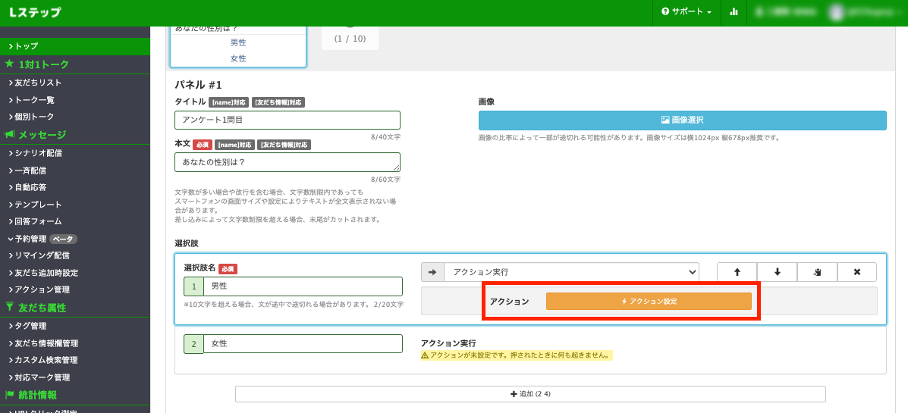Open the サポート dropdown menu
This screenshot has width=908, height=413.
pyautogui.click(x=686, y=11)
